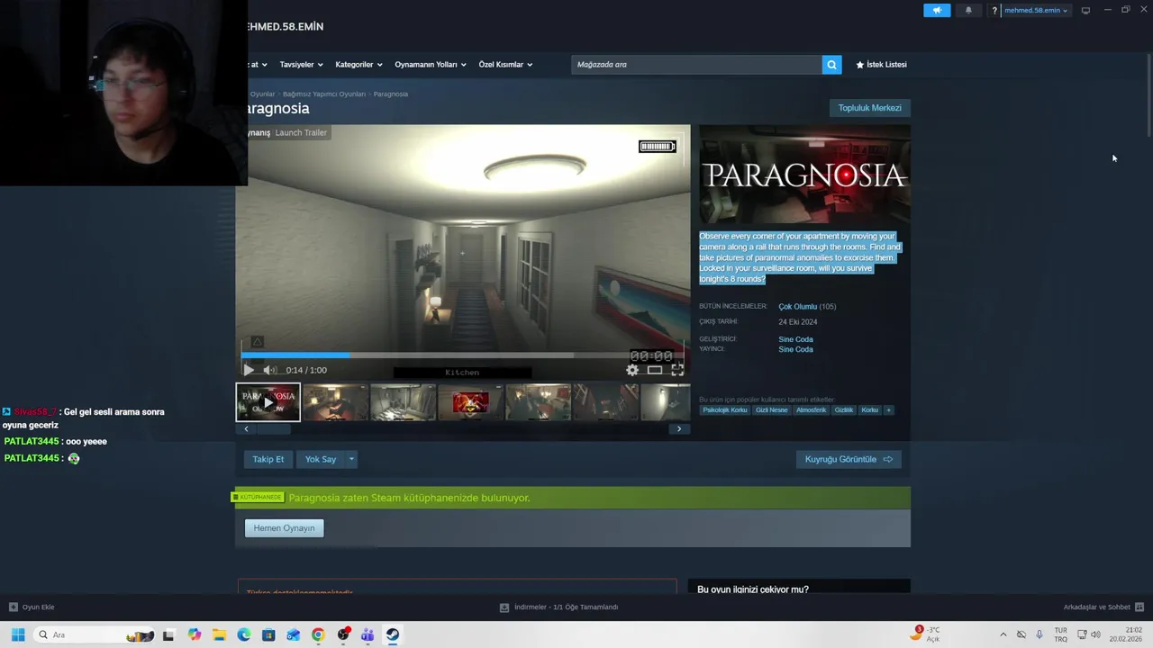
Task: Open the mehmed.58.emin account dropdown
Action: (x=1036, y=11)
